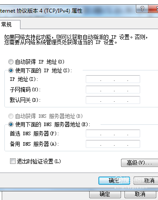Select automatic DNS server address radio button
158x200 pixels.
pyautogui.click(x=11, y=116)
